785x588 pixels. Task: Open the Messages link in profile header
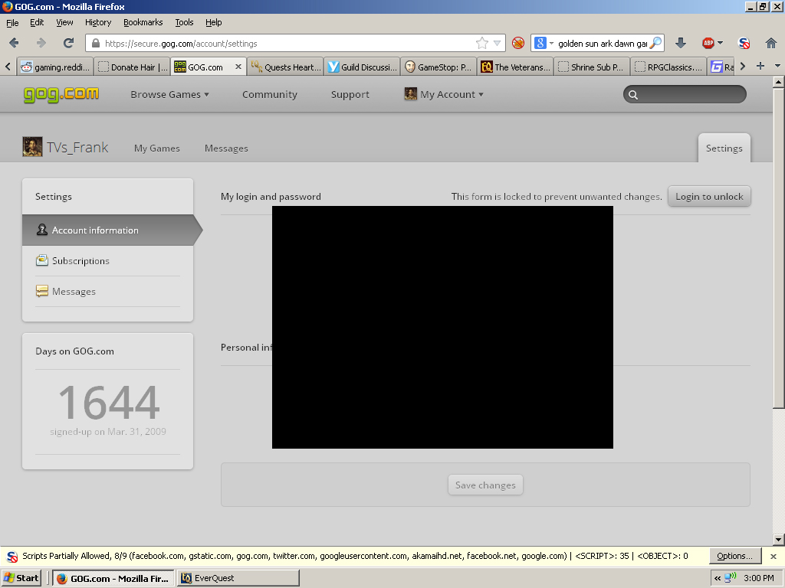tap(226, 149)
